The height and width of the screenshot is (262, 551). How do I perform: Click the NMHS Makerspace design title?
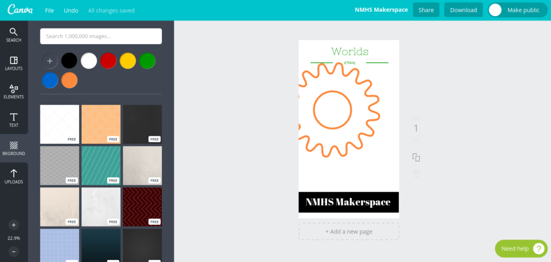(382, 10)
